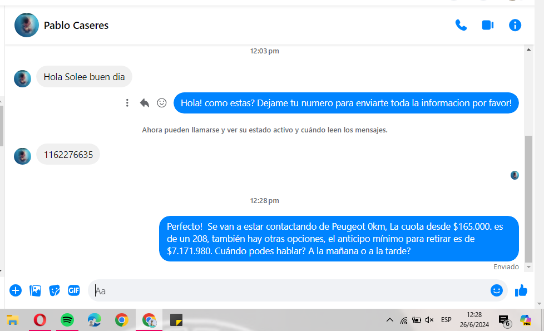544x331 pixels.
Task: Select the Hola Solee buen dia message
Action: tap(84, 77)
